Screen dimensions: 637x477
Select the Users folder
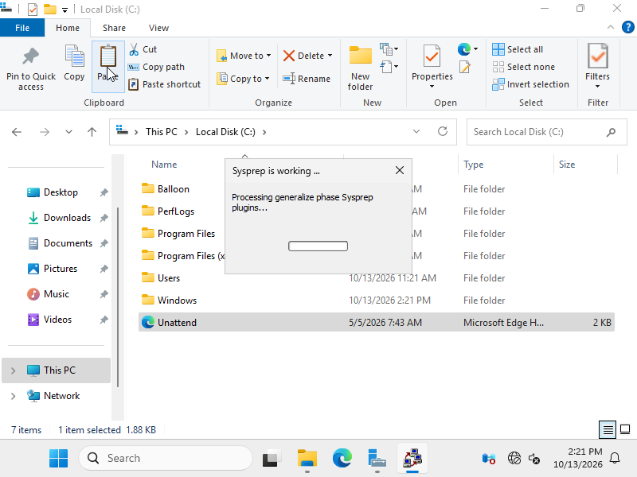tap(376, 277)
